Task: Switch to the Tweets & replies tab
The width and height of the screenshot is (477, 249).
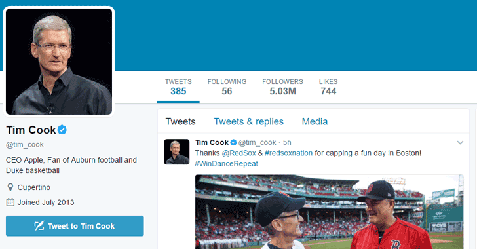Action: [x=248, y=121]
